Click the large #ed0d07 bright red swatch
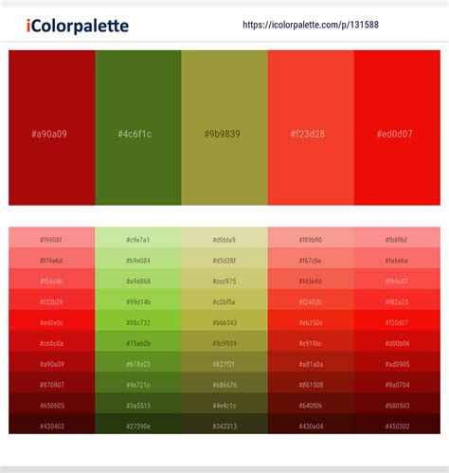Viewport: 449px width, 473px height. pos(397,128)
